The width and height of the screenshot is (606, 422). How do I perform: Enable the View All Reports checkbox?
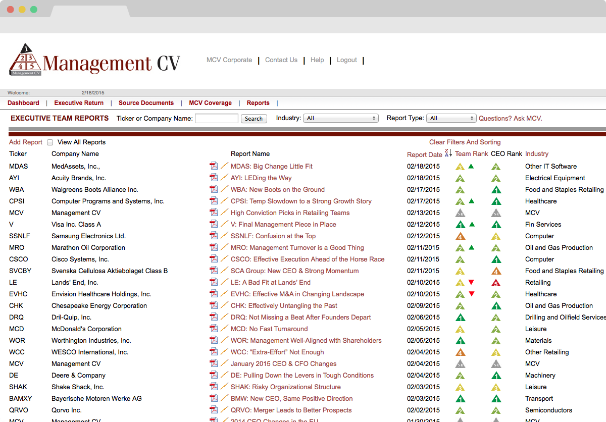point(50,142)
